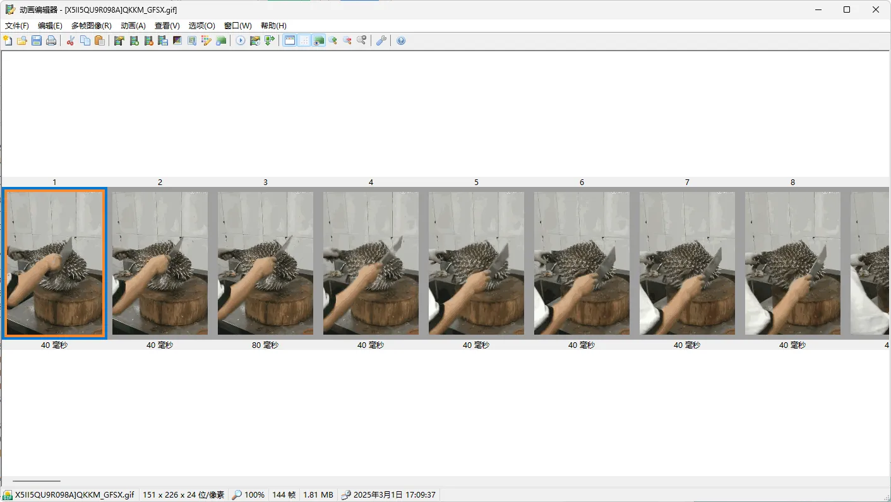Viewport: 891px width, 502px height.
Task: Click the horizontal scrollbar thumb at bottom
Action: tap(37, 481)
